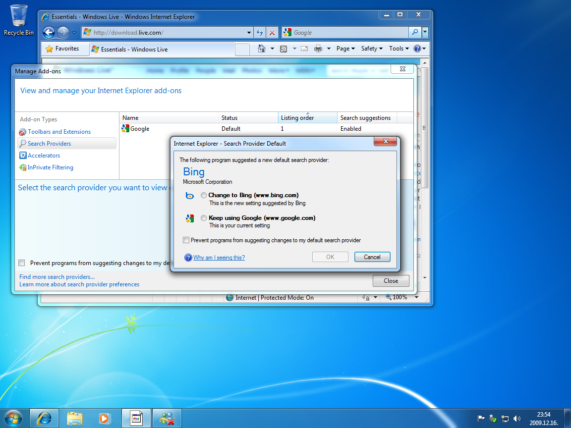This screenshot has width=571, height=428.
Task: Click the Google search box in IE
Action: click(345, 32)
